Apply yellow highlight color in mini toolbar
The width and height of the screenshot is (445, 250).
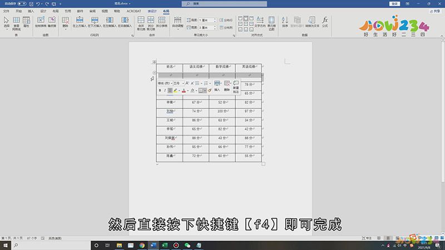tap(175, 91)
